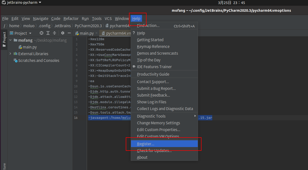Click the External Libraries bars icon

15,54
